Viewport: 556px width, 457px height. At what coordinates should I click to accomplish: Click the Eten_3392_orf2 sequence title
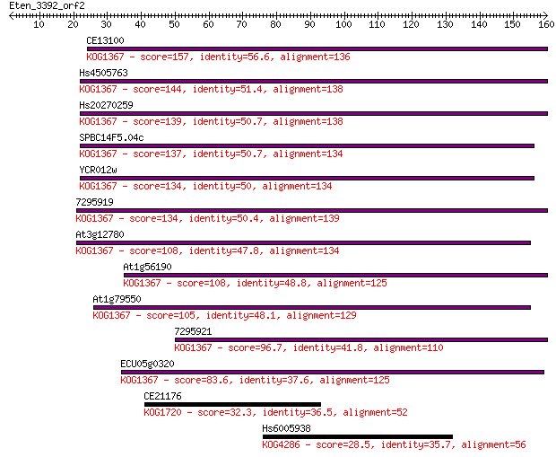click(x=47, y=5)
